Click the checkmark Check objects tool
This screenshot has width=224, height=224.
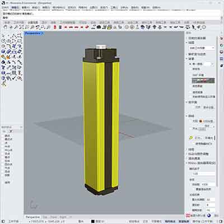14,78
